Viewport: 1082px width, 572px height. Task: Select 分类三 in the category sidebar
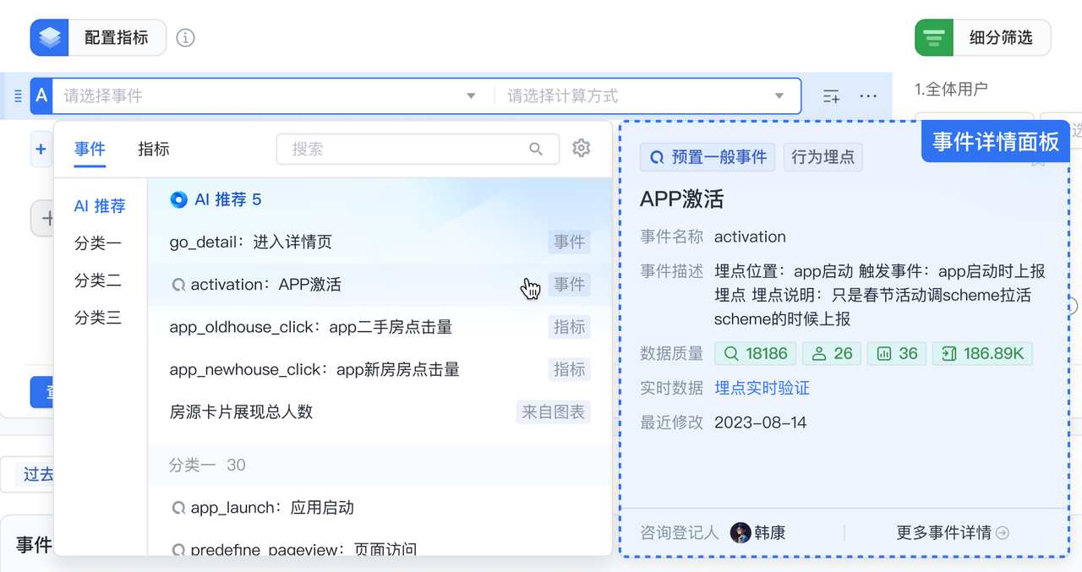(98, 318)
